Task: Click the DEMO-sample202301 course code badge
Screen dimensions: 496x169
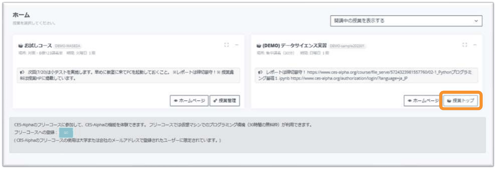Action: [x=347, y=46]
